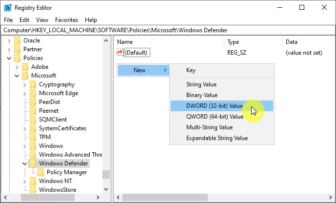Open the Favorites menu
The image size is (336, 203).
pyautogui.click(x=66, y=20)
